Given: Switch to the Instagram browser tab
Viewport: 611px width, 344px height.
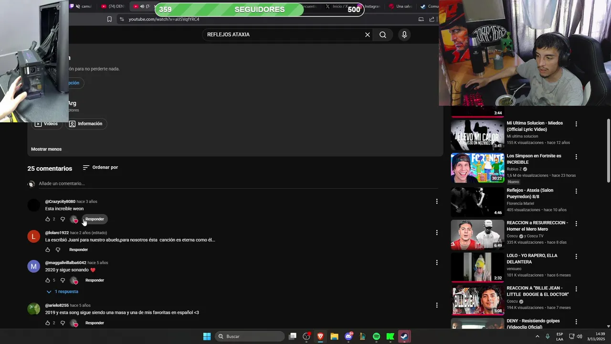Looking at the screenshot, I should coord(370,6).
